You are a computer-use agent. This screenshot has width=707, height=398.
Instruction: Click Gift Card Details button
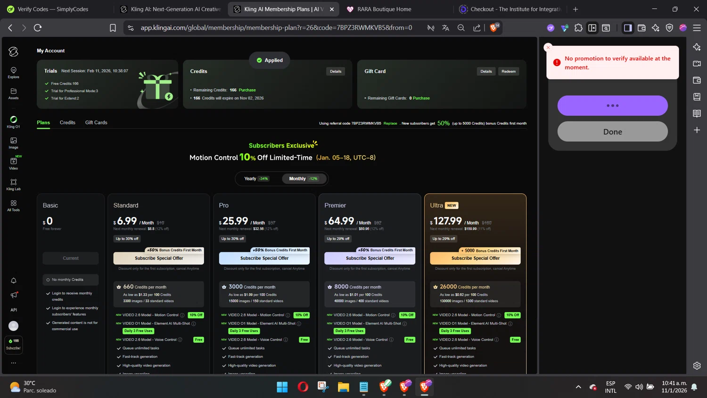coord(486,71)
